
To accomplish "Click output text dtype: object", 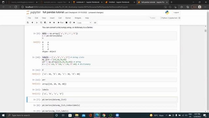I will click(49, 51).
